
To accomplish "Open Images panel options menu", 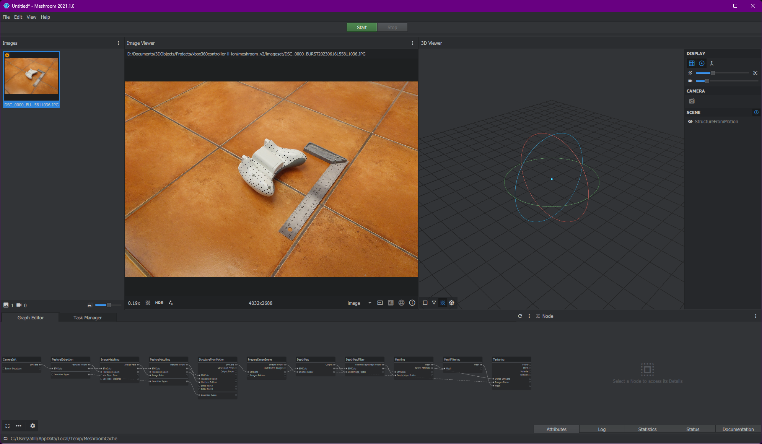I will [x=118, y=43].
